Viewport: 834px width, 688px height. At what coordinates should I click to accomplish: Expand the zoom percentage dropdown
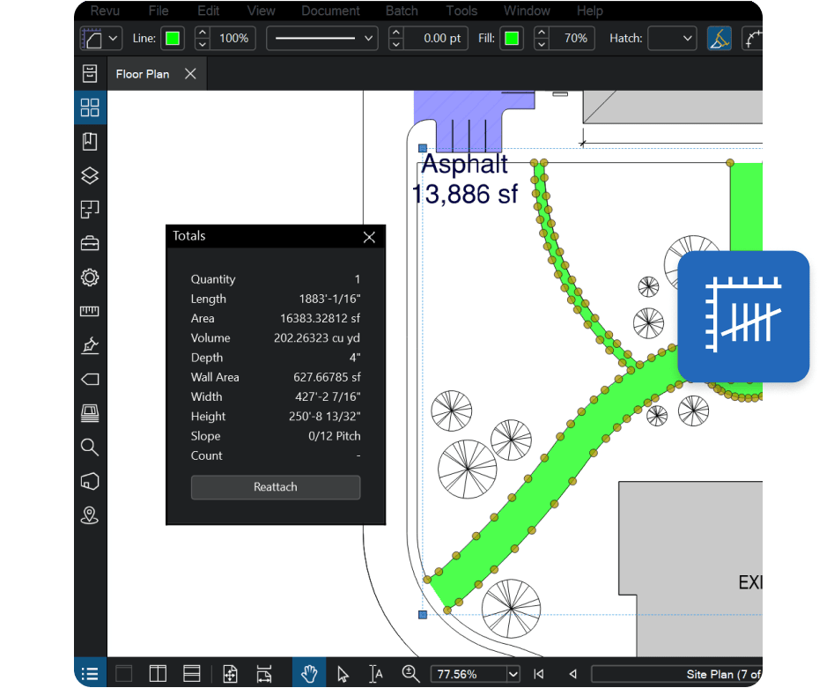click(513, 674)
